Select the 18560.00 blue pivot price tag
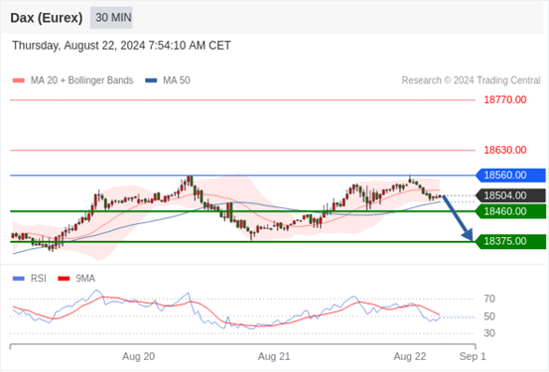 (x=510, y=176)
